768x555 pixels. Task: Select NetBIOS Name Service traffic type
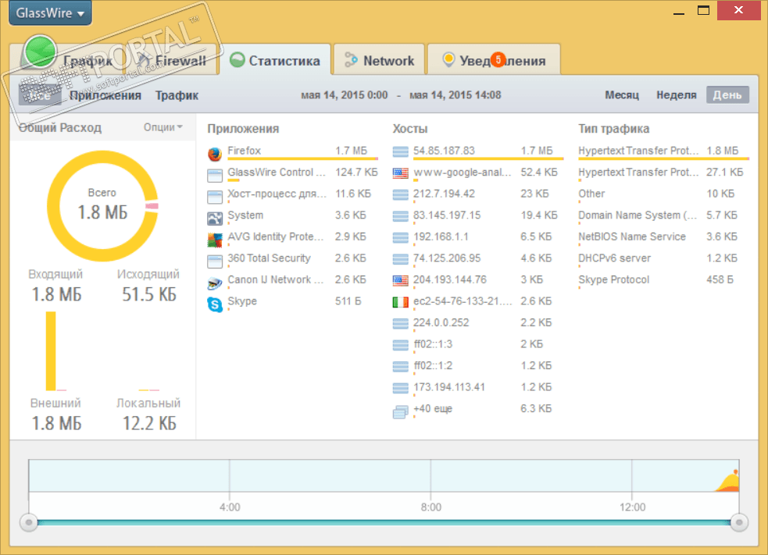tap(632, 237)
